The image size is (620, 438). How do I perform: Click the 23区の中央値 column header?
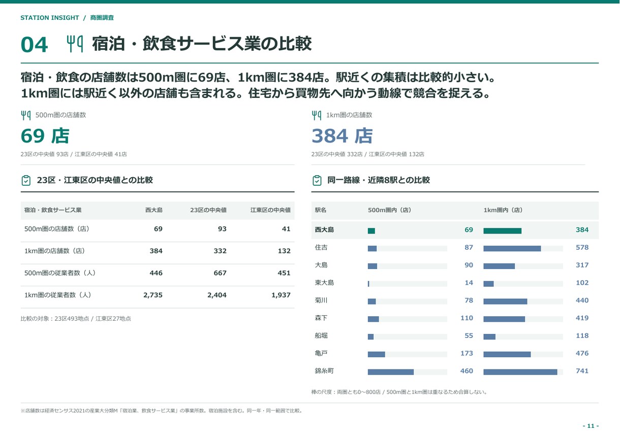[x=208, y=210]
